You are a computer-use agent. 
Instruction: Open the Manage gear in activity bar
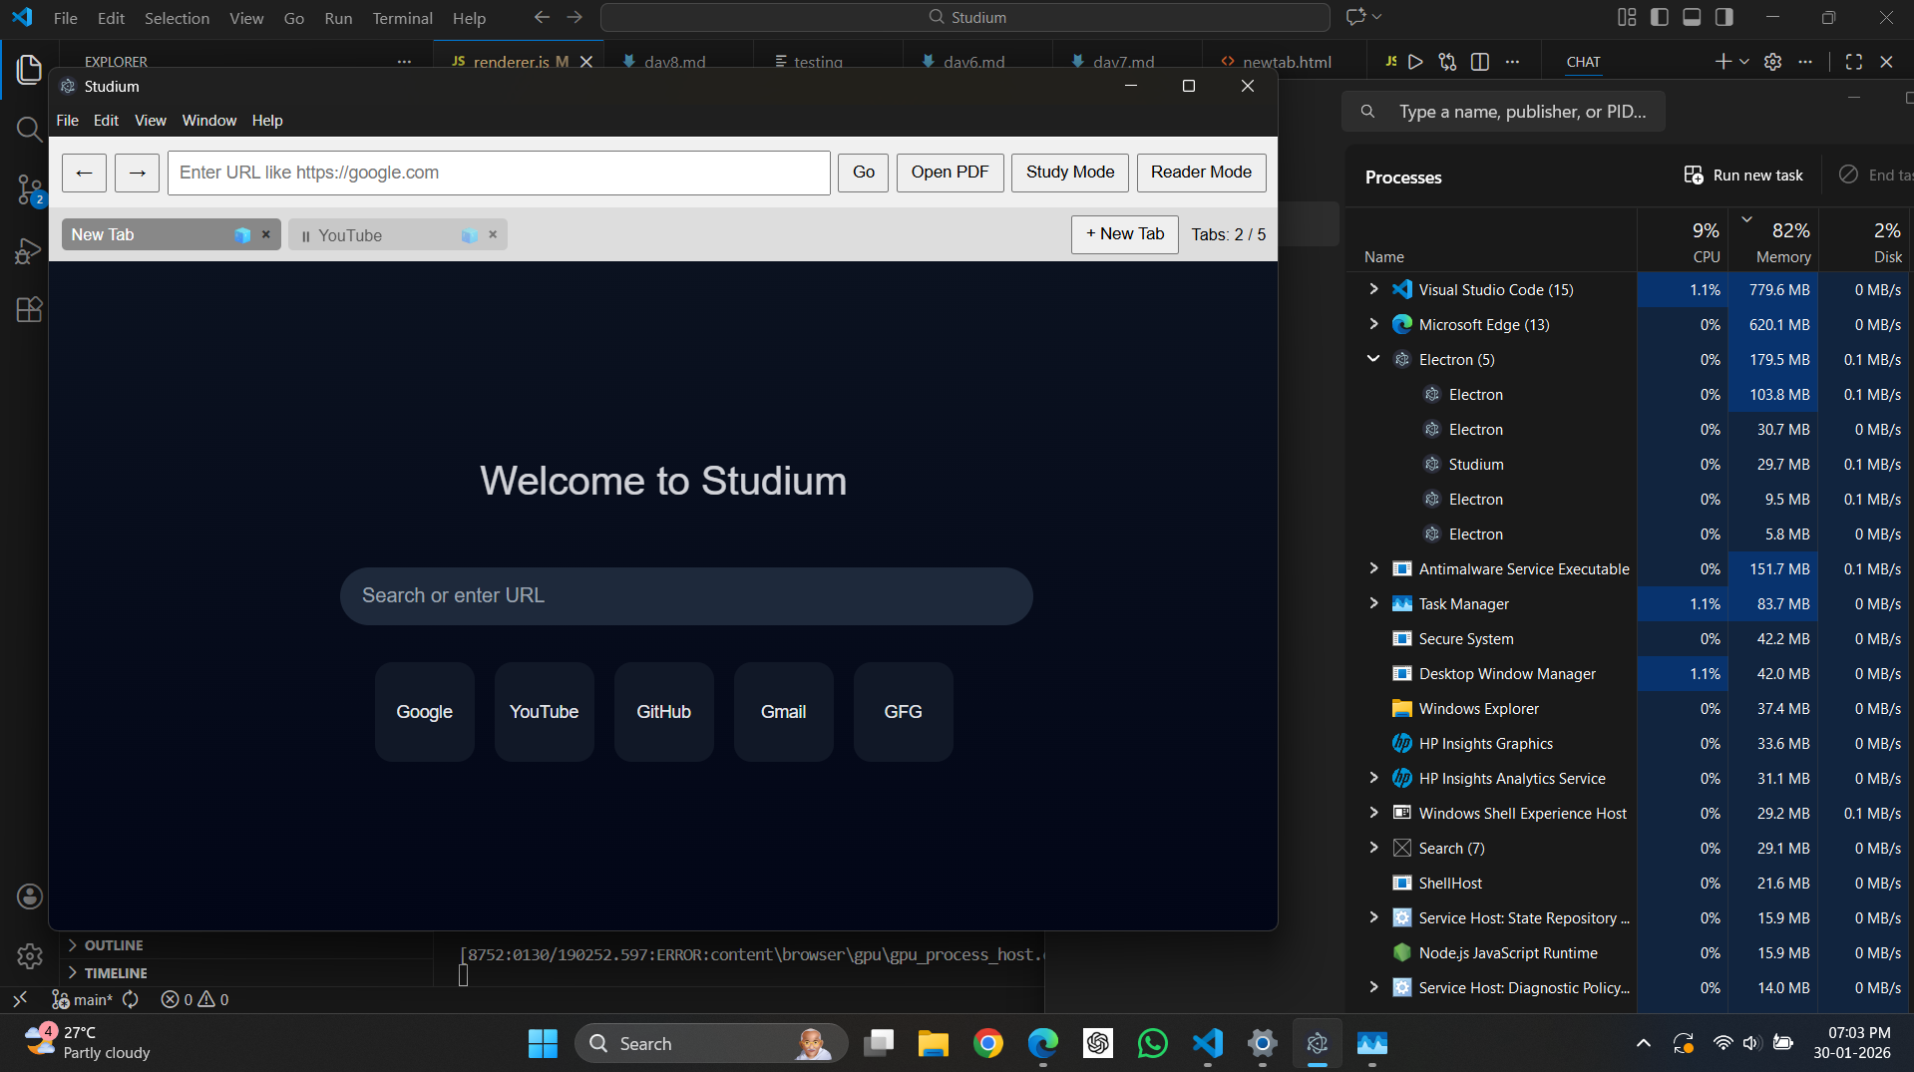[x=30, y=956]
